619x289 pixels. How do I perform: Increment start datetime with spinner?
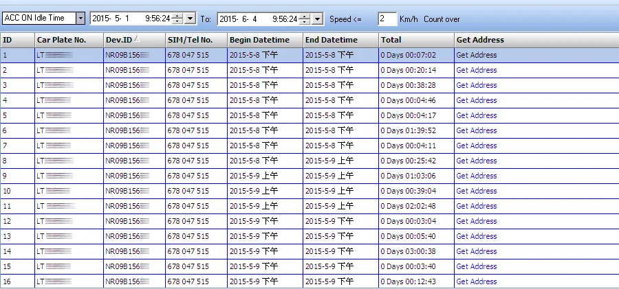177,16
